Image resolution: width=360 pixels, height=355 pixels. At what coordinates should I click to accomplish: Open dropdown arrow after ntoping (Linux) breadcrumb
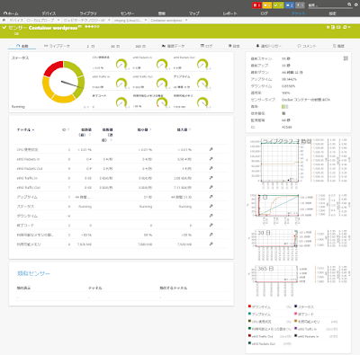(x=146, y=20)
